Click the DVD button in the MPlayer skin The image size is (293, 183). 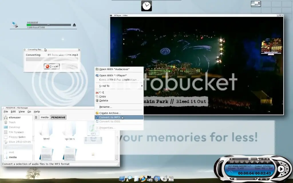[x=232, y=162]
